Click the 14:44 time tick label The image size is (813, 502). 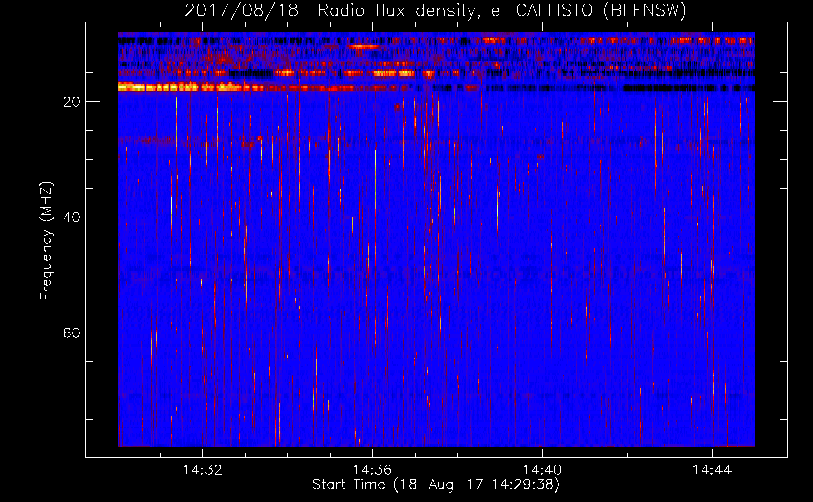coord(712,470)
